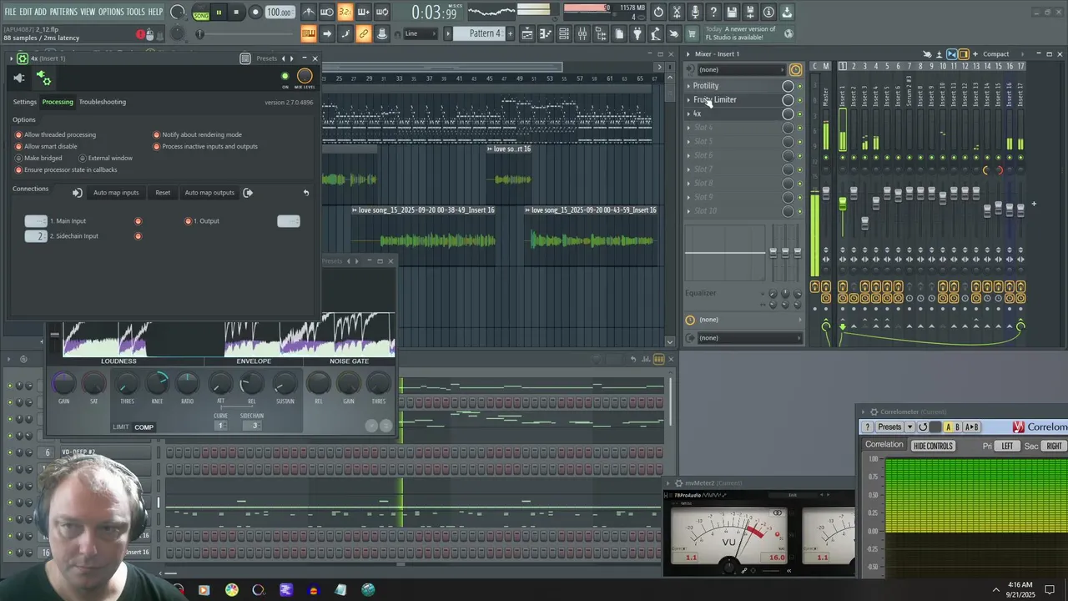Click the Master channel fader in mixer
Viewport: 1068px width, 601px height.
click(826, 194)
